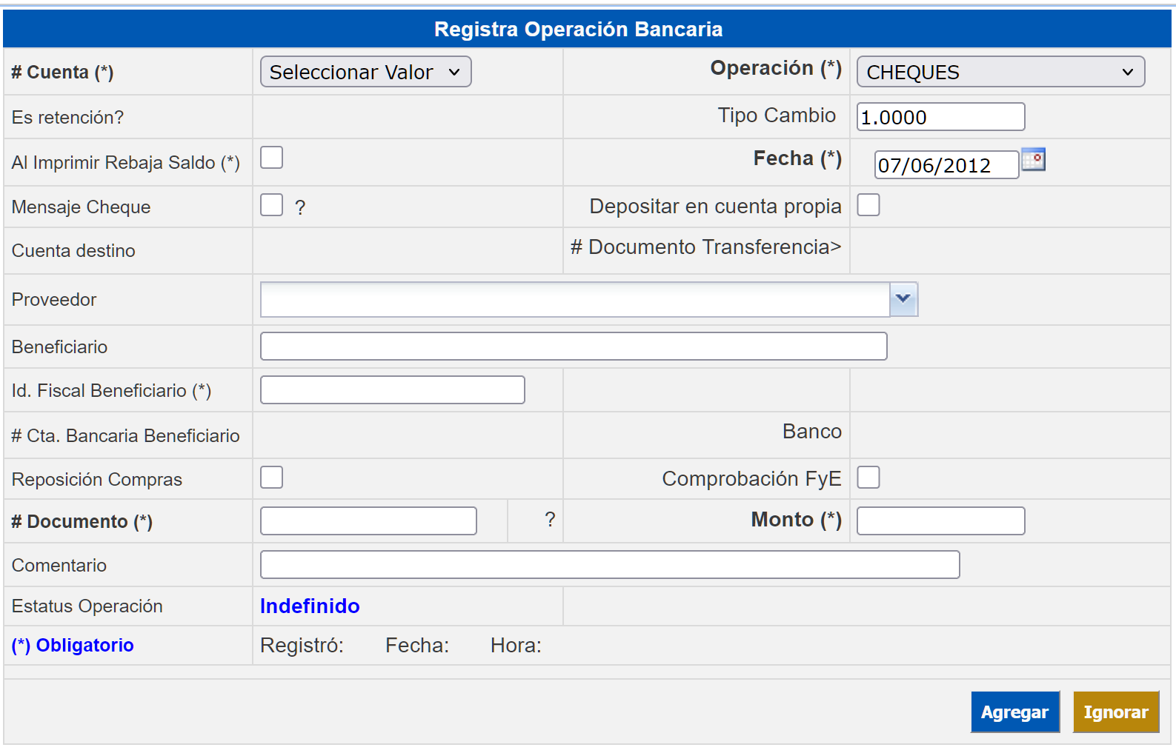The image size is (1176, 753).
Task: Check Depositar en cuenta propia
Action: pyautogui.click(x=868, y=205)
